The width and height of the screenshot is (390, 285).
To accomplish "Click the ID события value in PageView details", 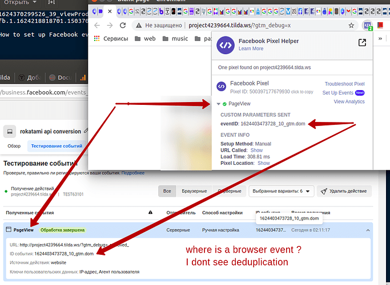I will pyautogui.click(x=64, y=254).
